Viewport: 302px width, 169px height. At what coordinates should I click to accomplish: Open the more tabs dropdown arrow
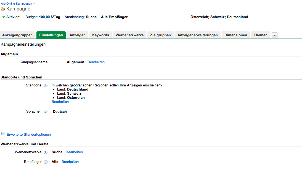274,35
